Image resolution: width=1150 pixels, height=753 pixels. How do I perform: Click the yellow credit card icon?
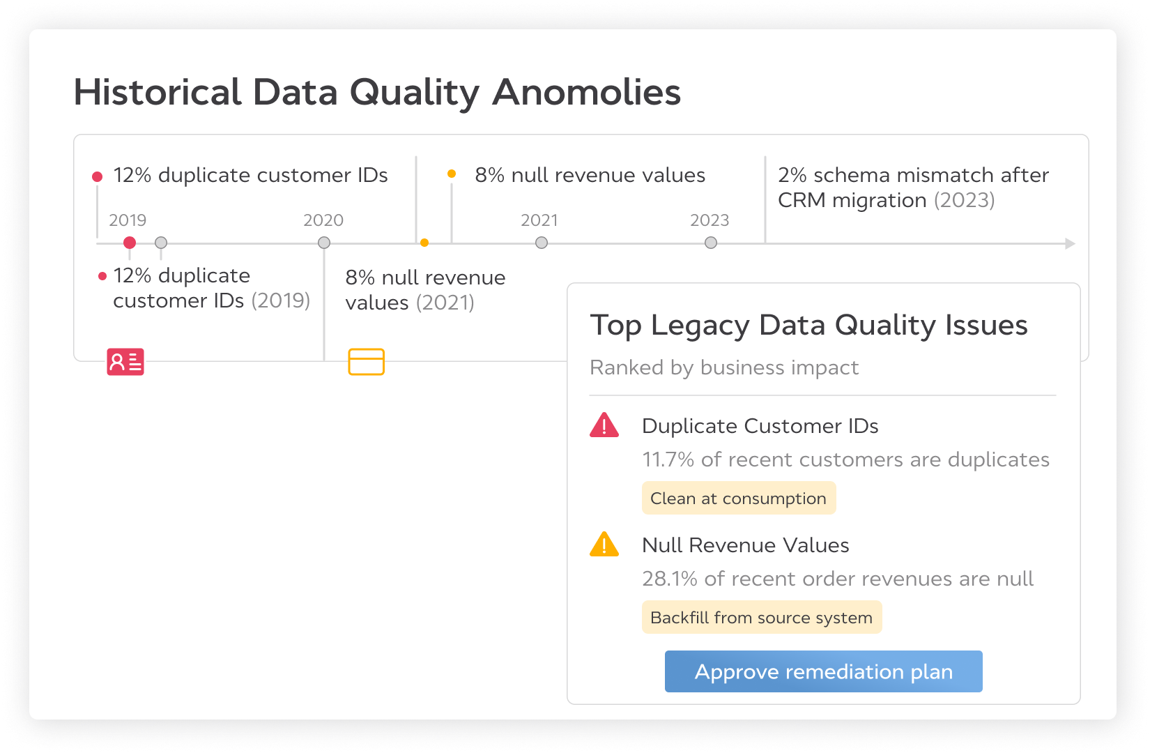[366, 362]
